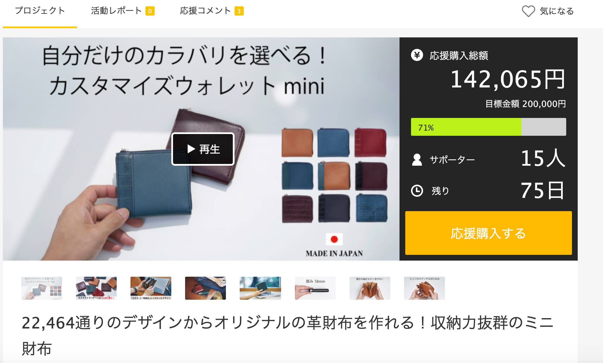Play the wallet video with 再生
This screenshot has width=603, height=363.
pyautogui.click(x=203, y=149)
